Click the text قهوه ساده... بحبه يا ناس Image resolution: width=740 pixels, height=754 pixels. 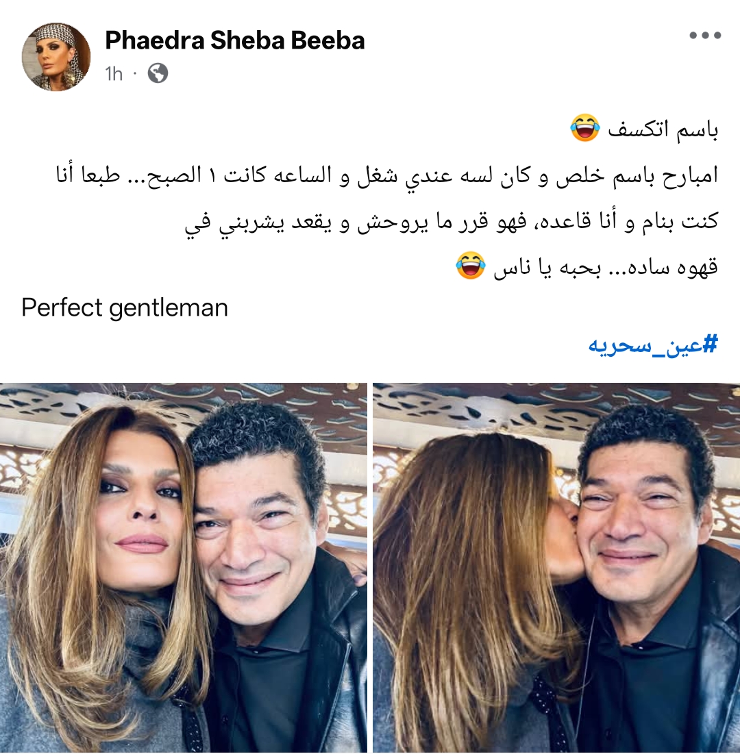[x=606, y=267]
